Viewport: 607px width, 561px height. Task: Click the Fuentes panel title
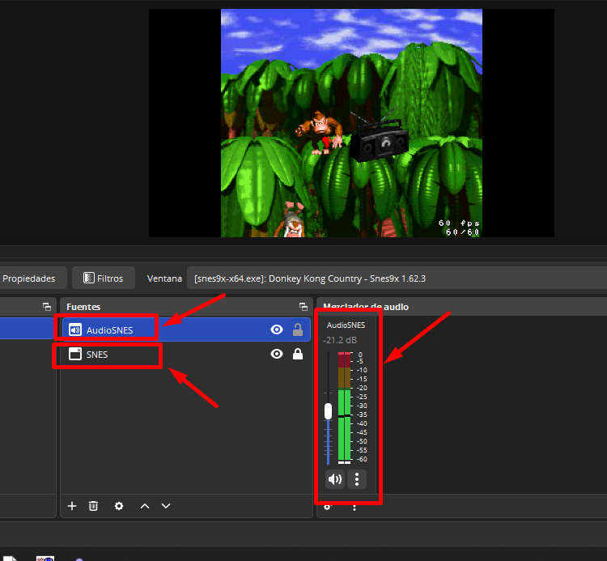[83, 307]
